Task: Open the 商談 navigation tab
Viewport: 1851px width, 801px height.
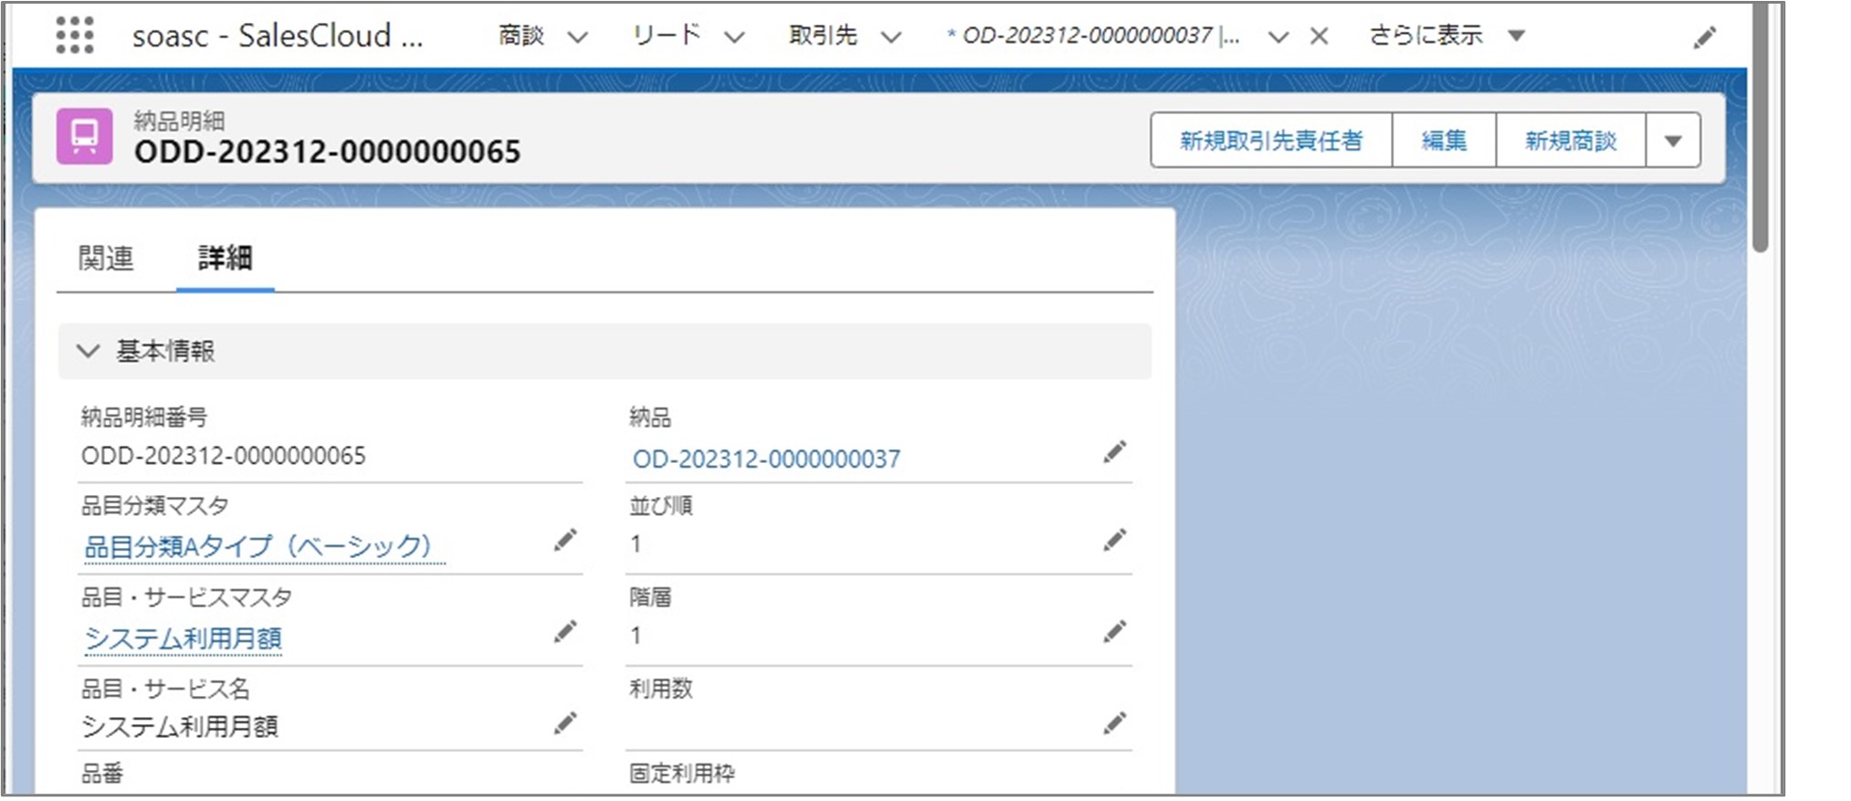Action: coord(521,36)
